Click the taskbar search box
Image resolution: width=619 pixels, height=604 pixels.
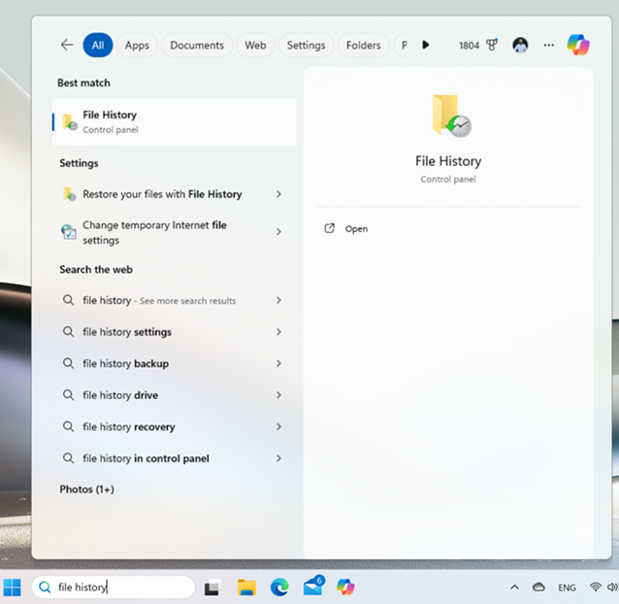pyautogui.click(x=114, y=587)
